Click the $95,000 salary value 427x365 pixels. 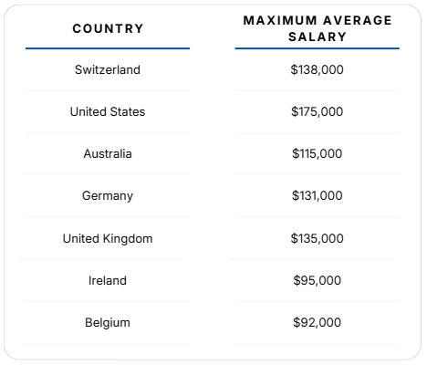pos(318,280)
